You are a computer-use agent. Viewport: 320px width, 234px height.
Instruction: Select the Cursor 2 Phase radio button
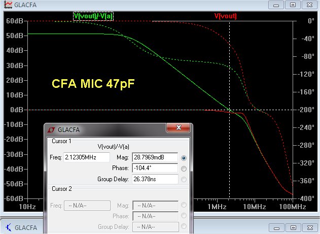[184, 216]
